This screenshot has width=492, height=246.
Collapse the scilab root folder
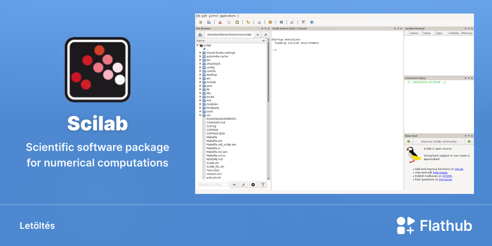197,45
